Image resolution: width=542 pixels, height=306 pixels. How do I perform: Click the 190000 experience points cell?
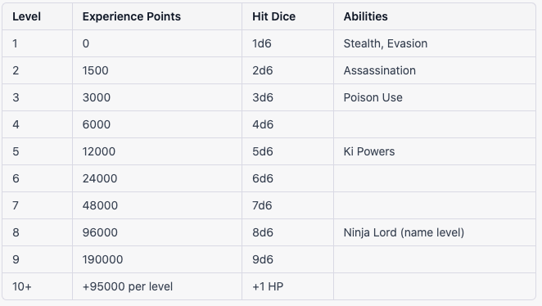157,259
